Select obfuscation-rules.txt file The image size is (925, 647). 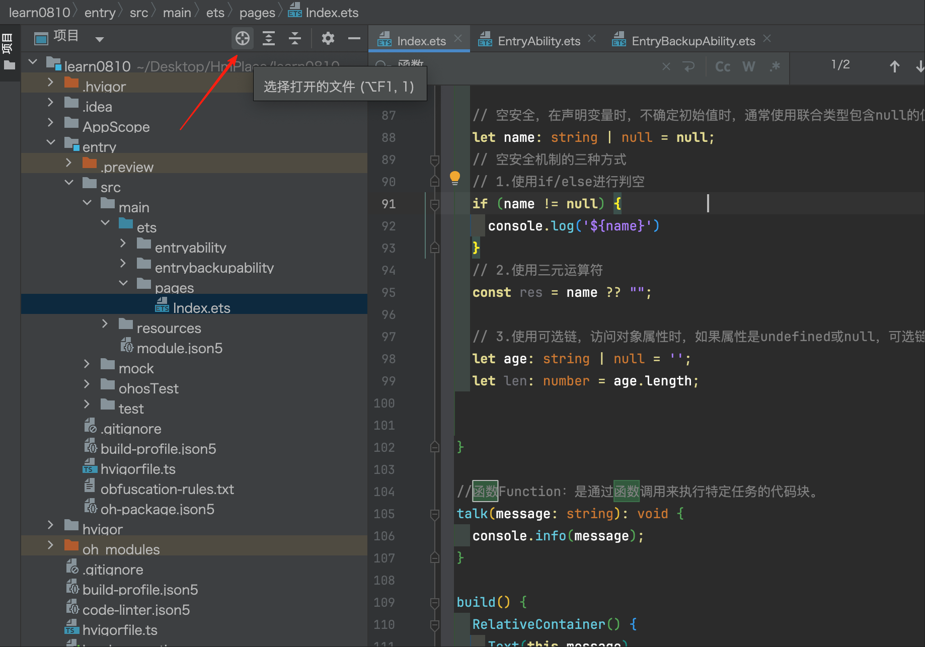[x=194, y=486]
